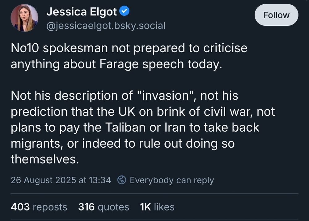Click the 13:34 time label

click(100, 180)
